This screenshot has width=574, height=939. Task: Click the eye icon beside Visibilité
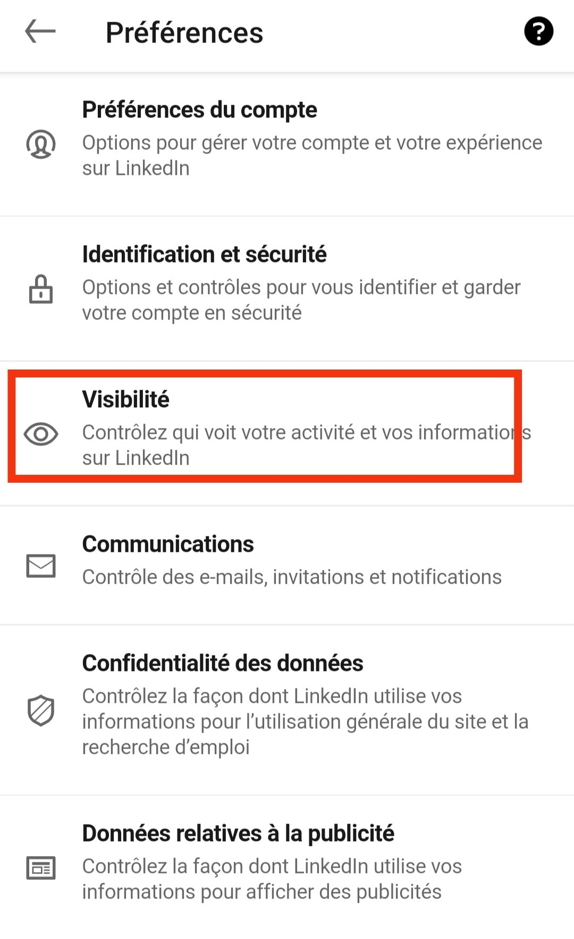point(41,435)
